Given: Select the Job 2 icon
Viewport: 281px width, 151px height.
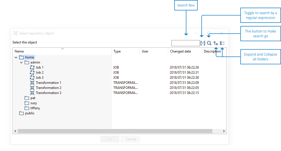Looking at the screenshot, I should point(32,73).
